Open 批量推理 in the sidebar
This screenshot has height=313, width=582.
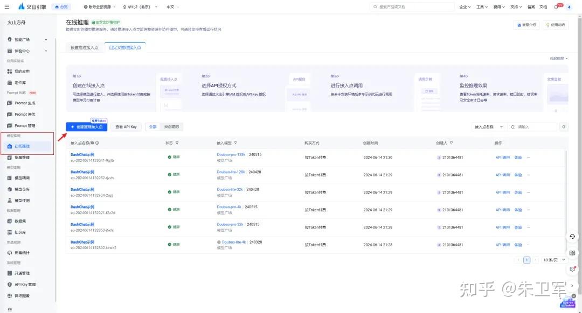[x=27, y=158]
